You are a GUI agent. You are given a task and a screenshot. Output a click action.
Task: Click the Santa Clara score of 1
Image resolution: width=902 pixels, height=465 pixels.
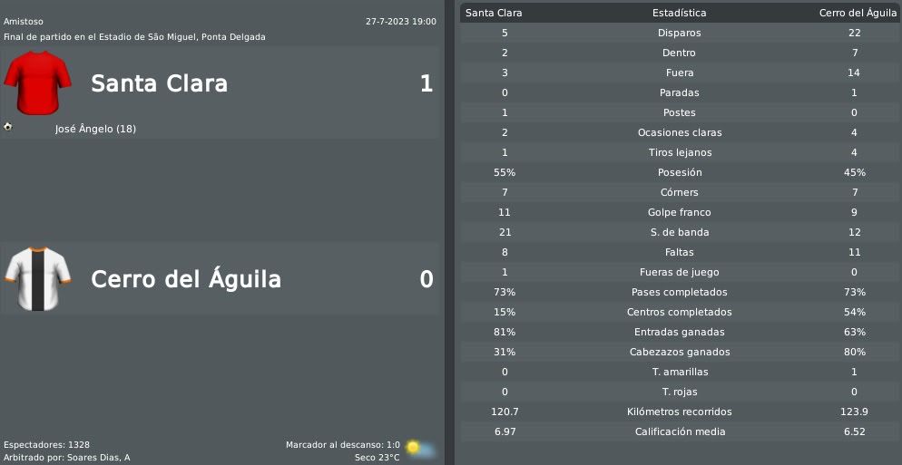[x=426, y=84]
